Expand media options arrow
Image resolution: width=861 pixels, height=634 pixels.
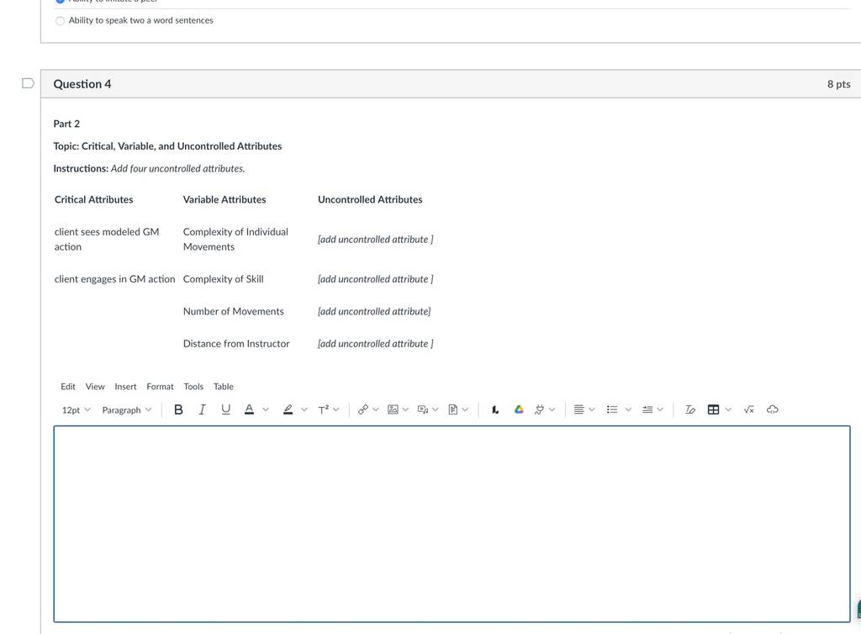436,409
